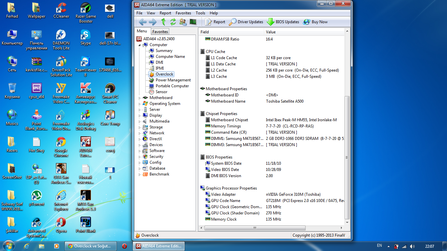Select Sensor tree item
Viewport: 447px width, 251px height.
click(x=161, y=92)
